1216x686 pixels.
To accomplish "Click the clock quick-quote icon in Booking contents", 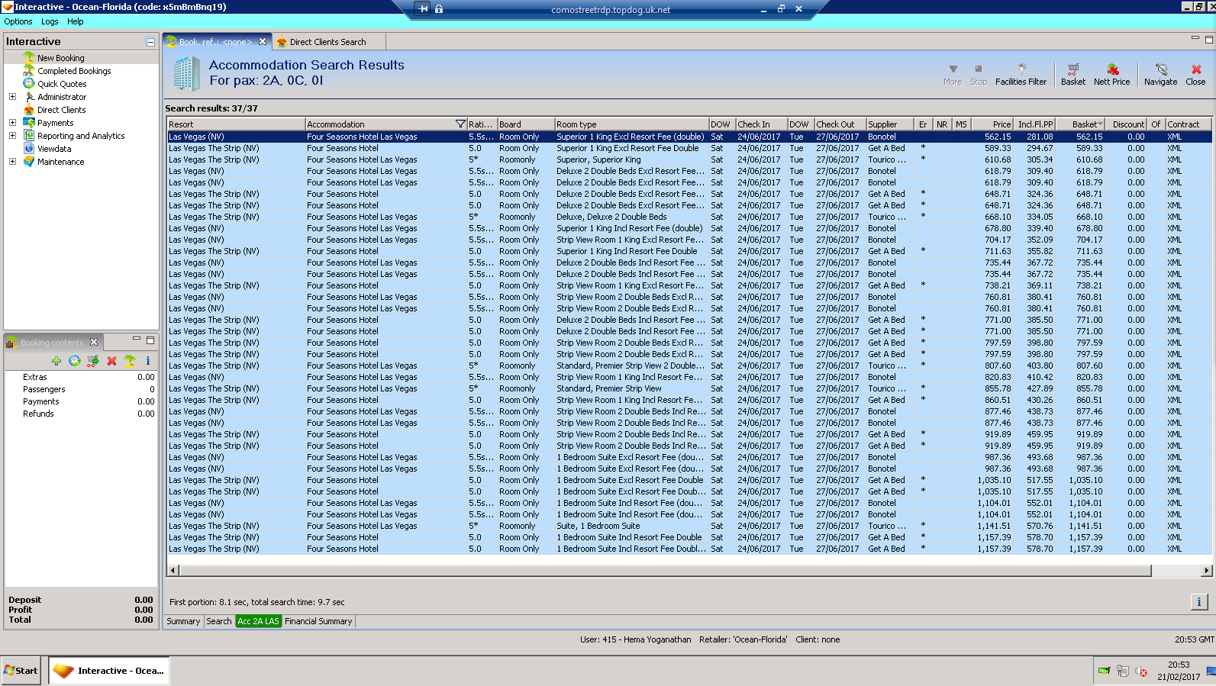I will (x=74, y=361).
